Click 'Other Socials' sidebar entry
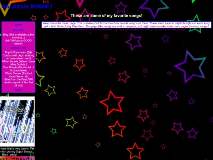Image resolution: width=213 pixels, height=160 pixels. 19,63
